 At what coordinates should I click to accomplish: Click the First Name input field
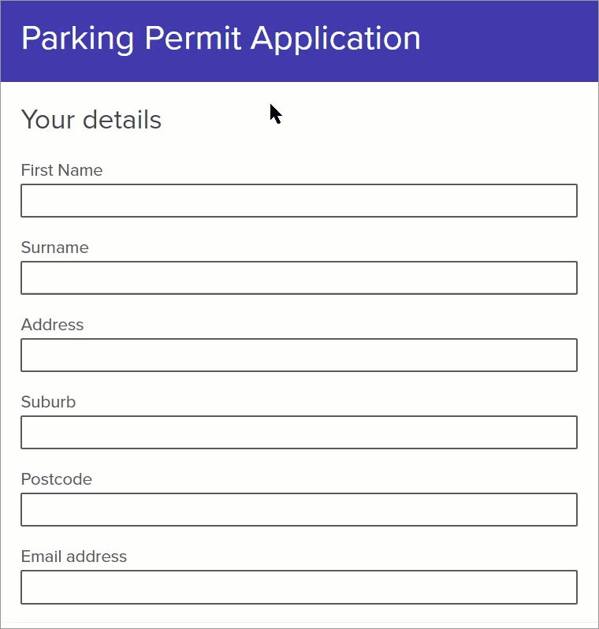[x=299, y=201]
